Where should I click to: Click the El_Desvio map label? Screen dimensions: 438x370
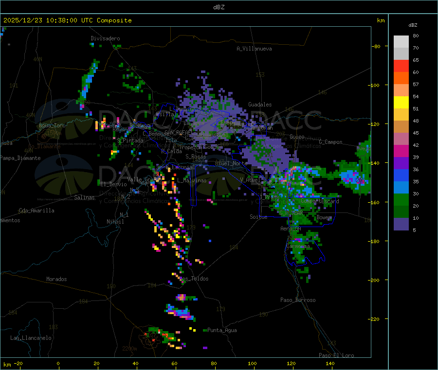coord(113,184)
